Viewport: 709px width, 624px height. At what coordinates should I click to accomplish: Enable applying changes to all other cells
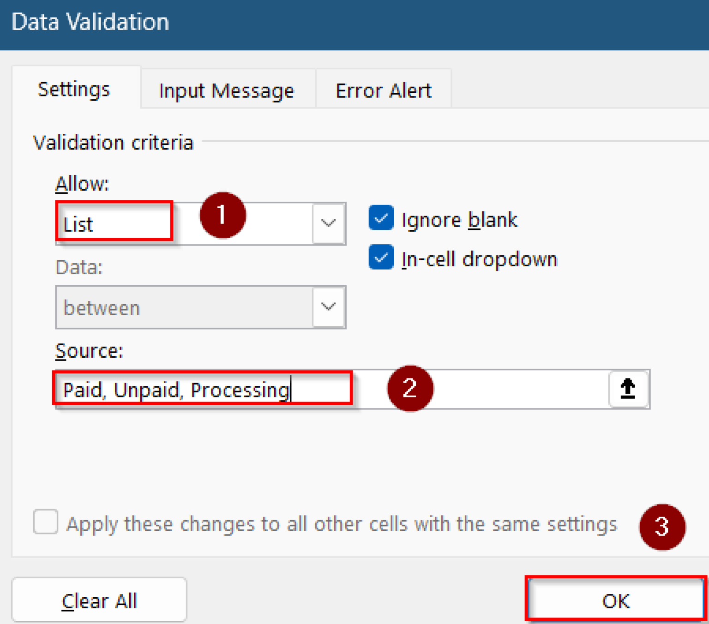[45, 522]
